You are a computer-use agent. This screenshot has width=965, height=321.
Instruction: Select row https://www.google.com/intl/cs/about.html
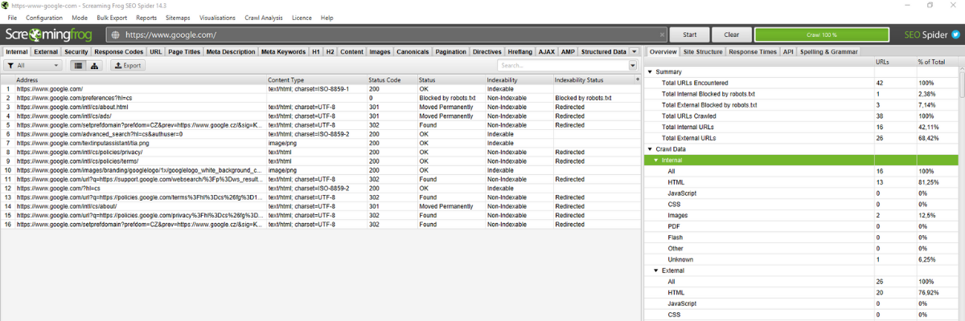tap(322, 106)
